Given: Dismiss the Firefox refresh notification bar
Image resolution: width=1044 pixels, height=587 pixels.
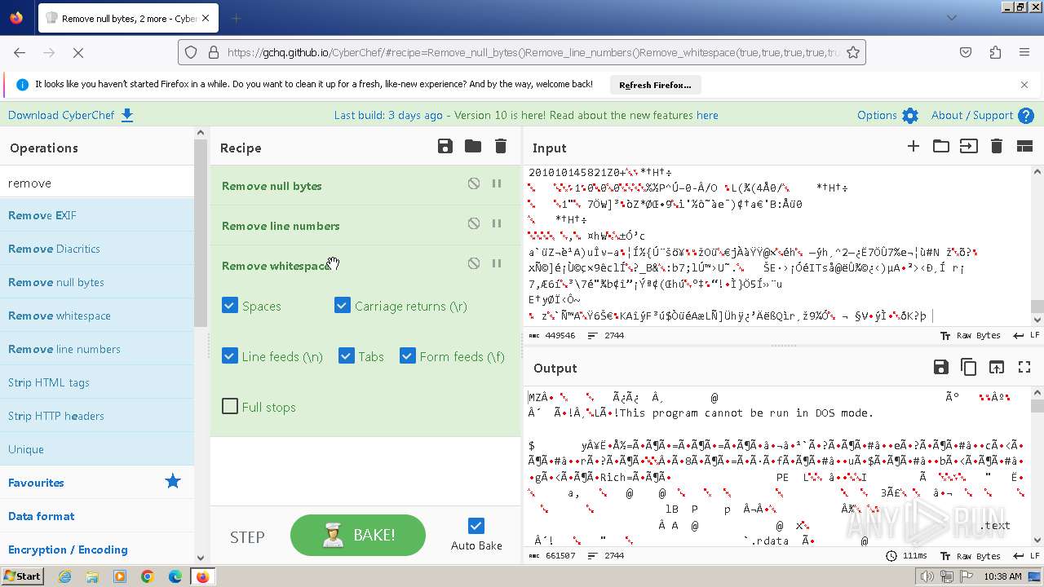Looking at the screenshot, I should [1024, 84].
